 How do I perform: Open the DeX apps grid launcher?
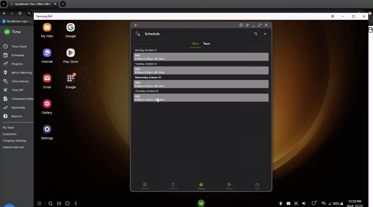[39, 203]
